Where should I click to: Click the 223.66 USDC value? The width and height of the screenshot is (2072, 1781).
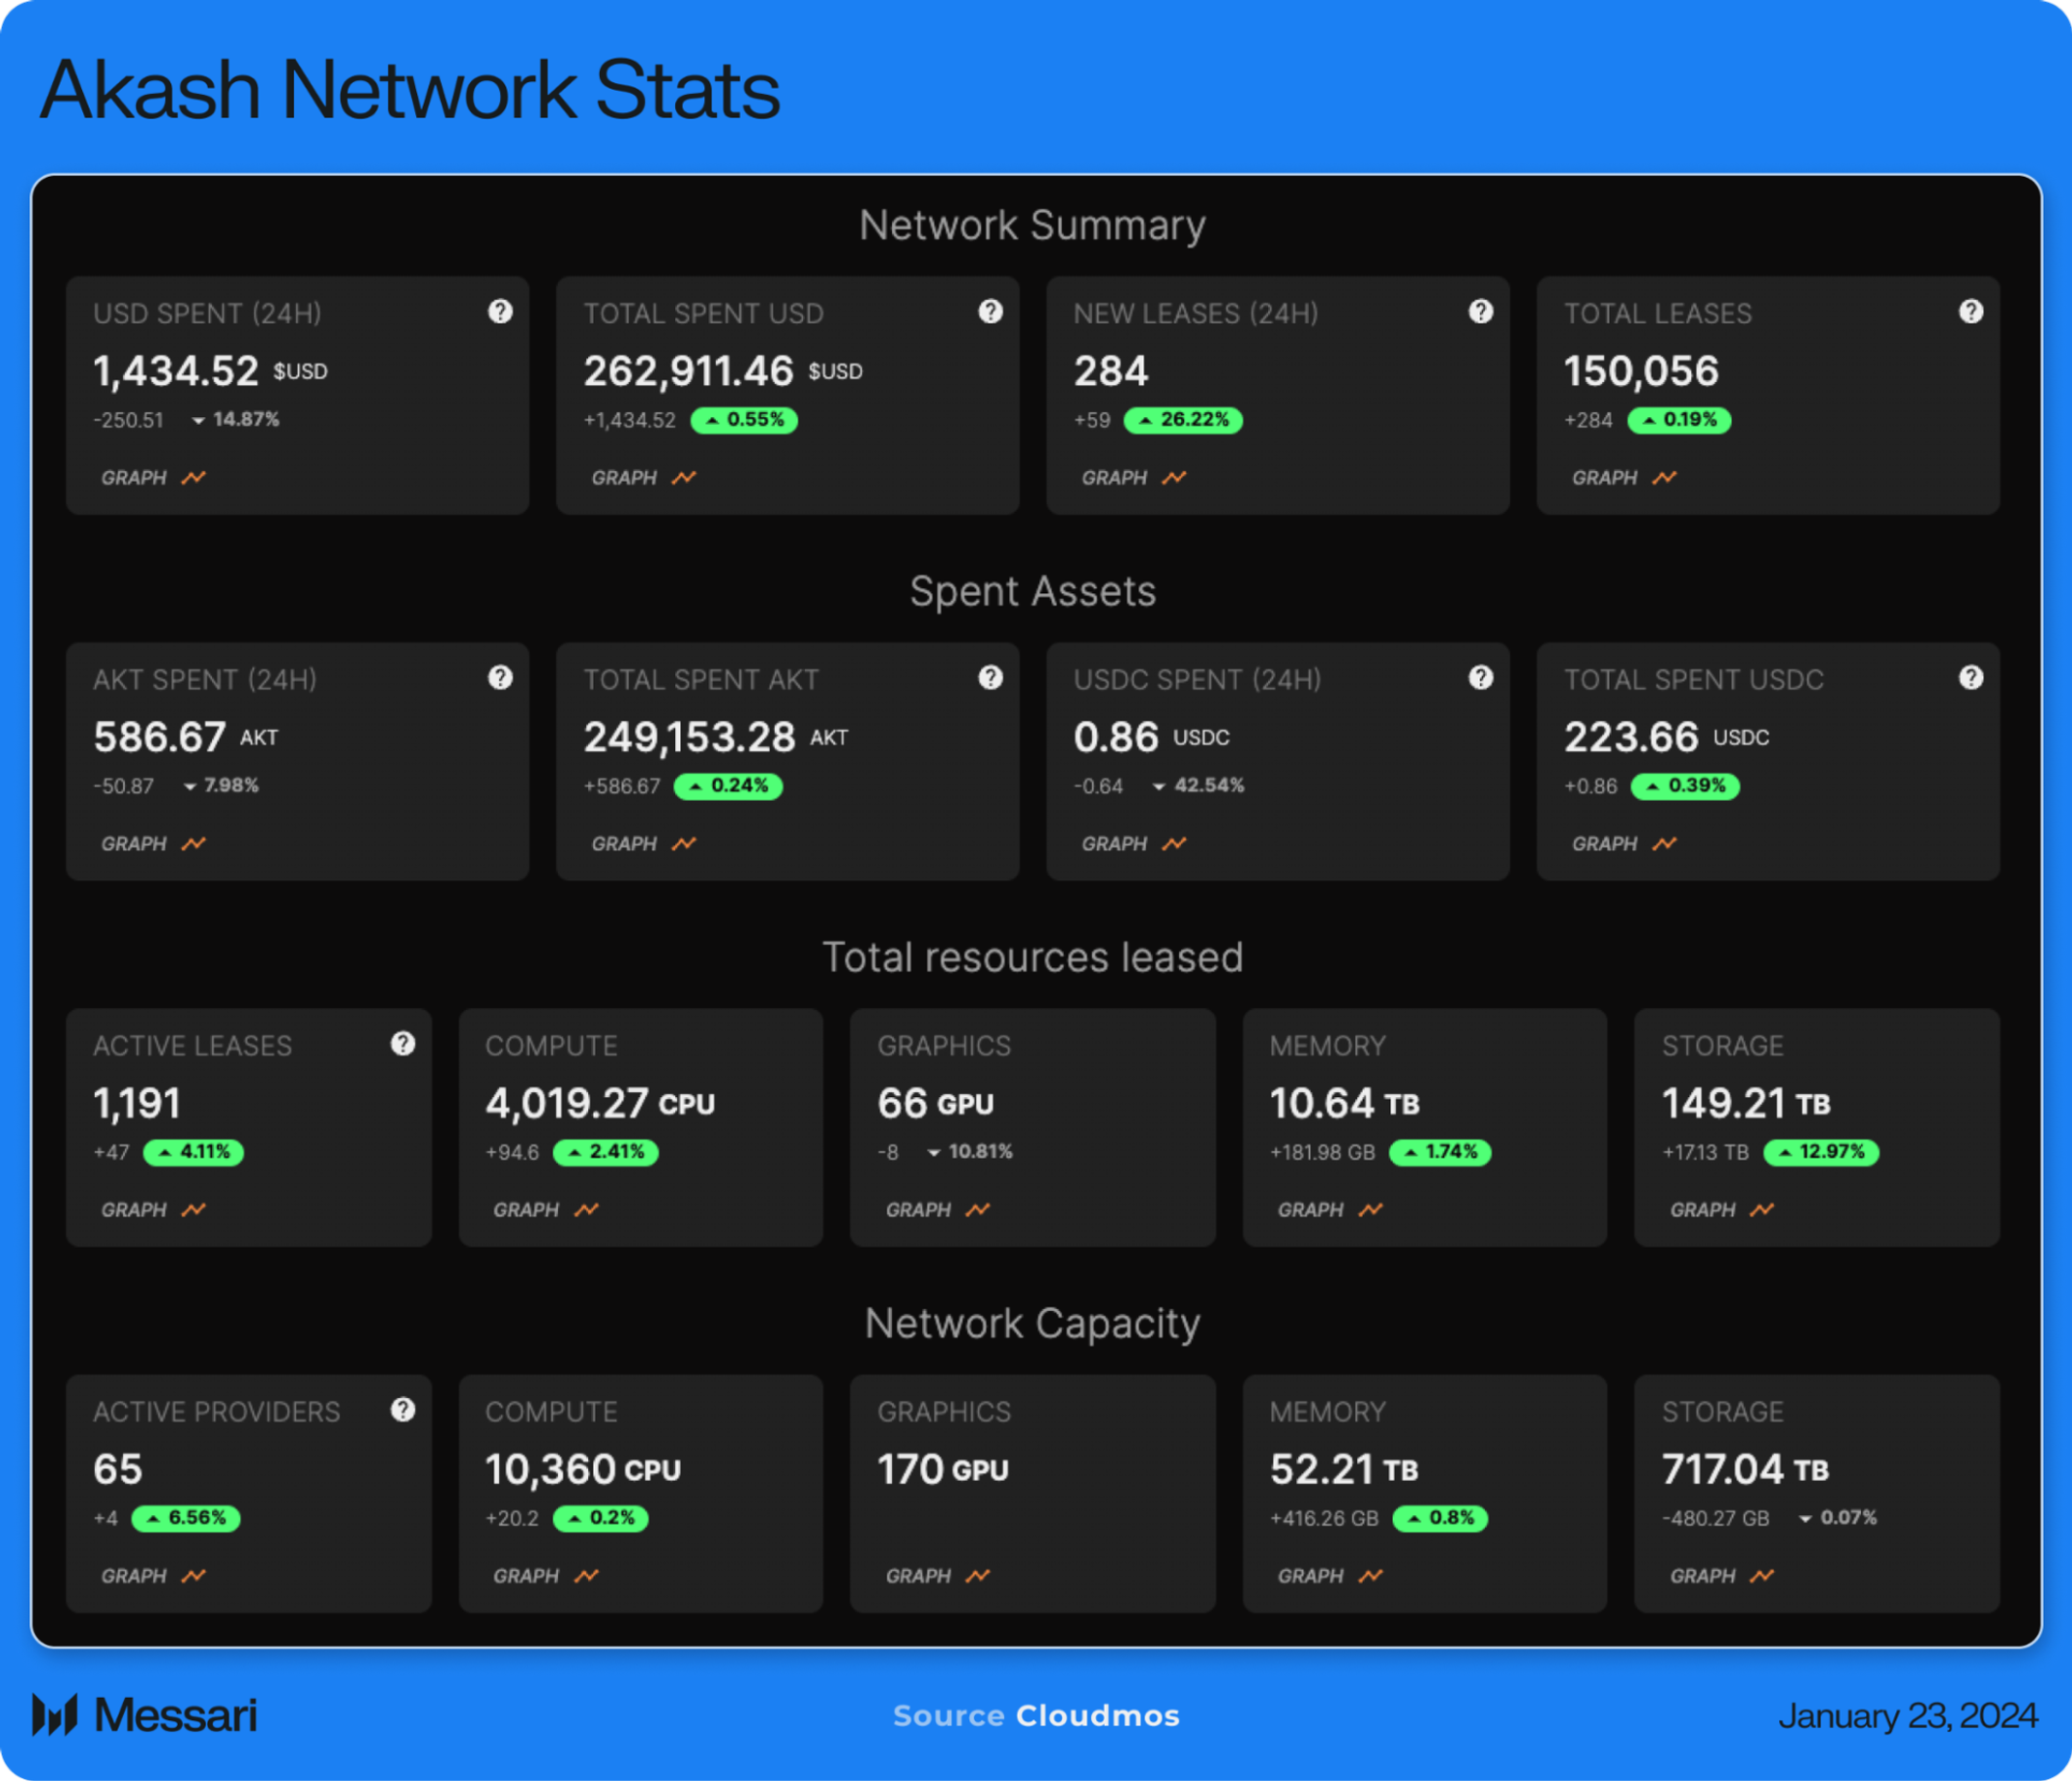tap(1666, 737)
